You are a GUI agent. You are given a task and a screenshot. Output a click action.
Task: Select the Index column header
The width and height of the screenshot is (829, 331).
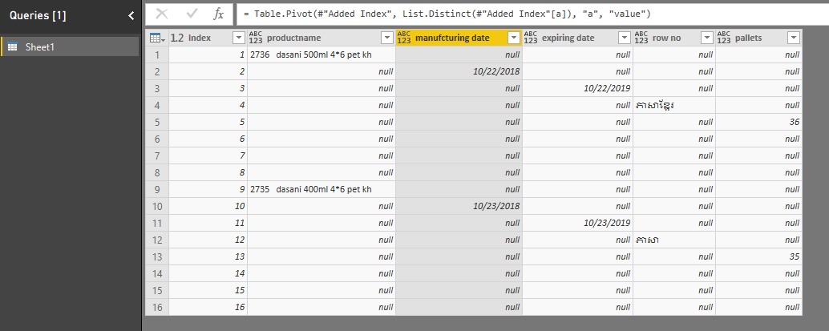click(x=208, y=38)
